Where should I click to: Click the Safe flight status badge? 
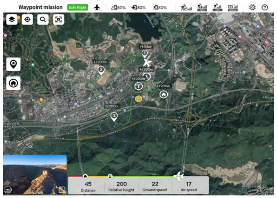pyautogui.click(x=77, y=7)
